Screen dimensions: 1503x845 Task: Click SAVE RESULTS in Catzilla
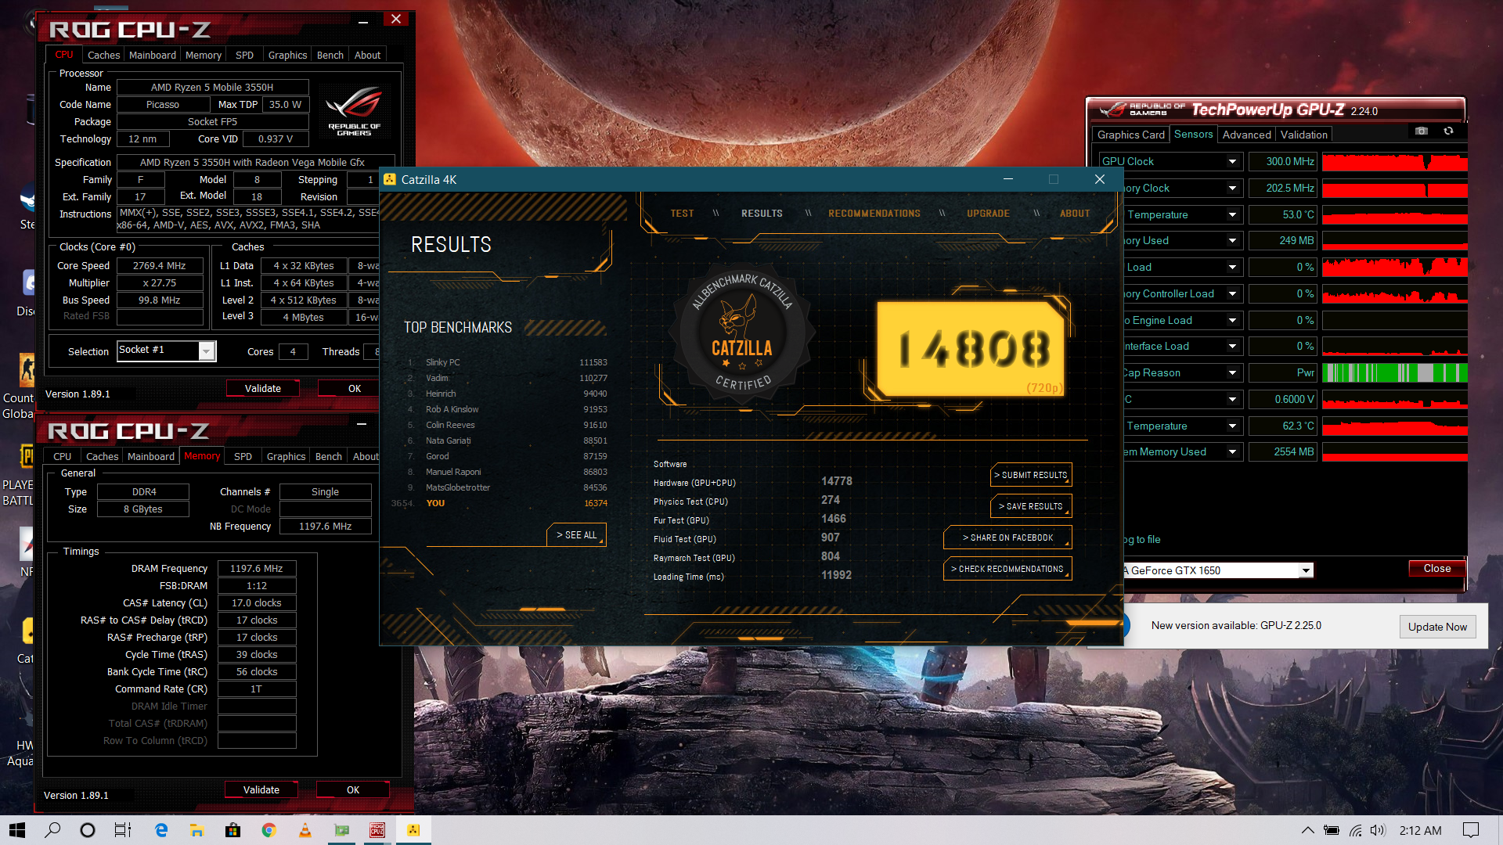point(1031,506)
